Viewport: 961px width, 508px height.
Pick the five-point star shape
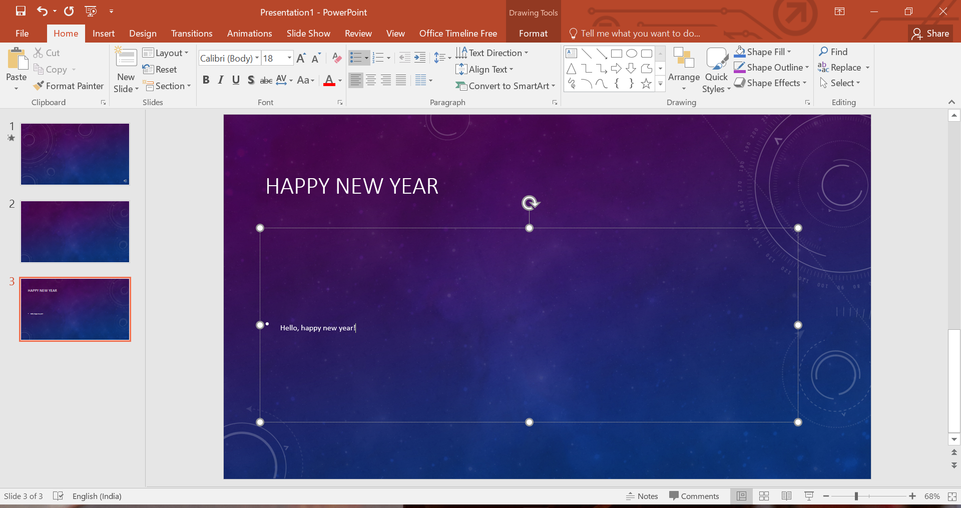646,84
